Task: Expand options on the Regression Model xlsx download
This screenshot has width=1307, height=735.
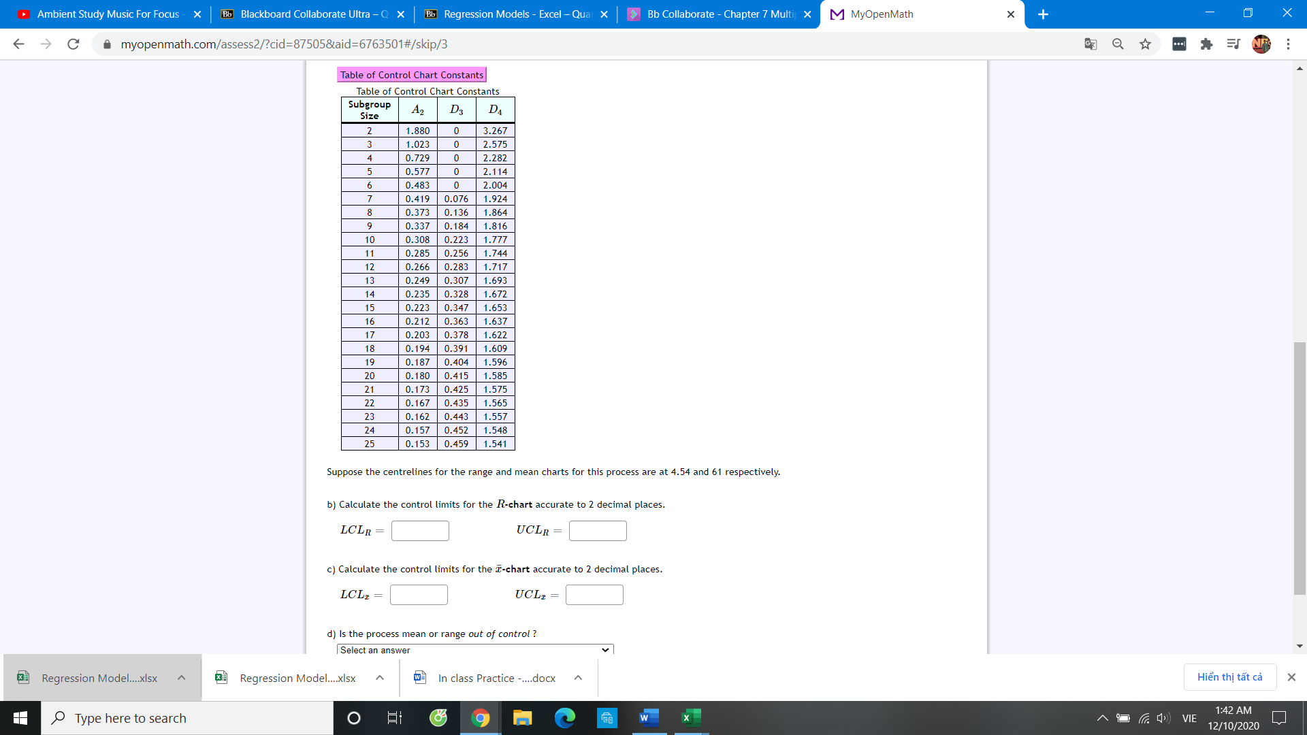Action: click(x=181, y=677)
